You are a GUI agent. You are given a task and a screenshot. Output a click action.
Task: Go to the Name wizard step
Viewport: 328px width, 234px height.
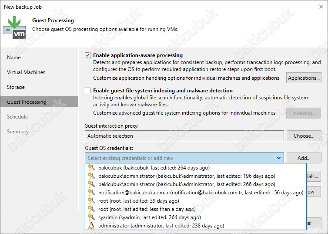pyautogui.click(x=14, y=58)
